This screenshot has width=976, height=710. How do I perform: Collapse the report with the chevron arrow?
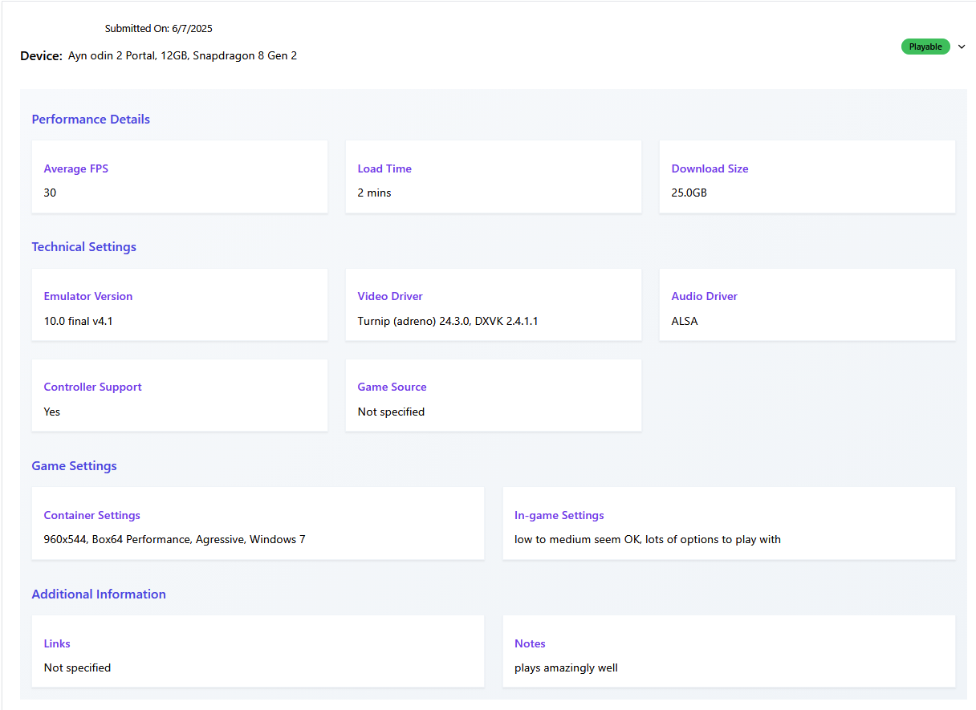[x=962, y=47]
